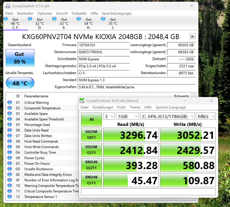Click the Gut 89 % health status button
This screenshot has height=207, width=230.
click(20, 58)
